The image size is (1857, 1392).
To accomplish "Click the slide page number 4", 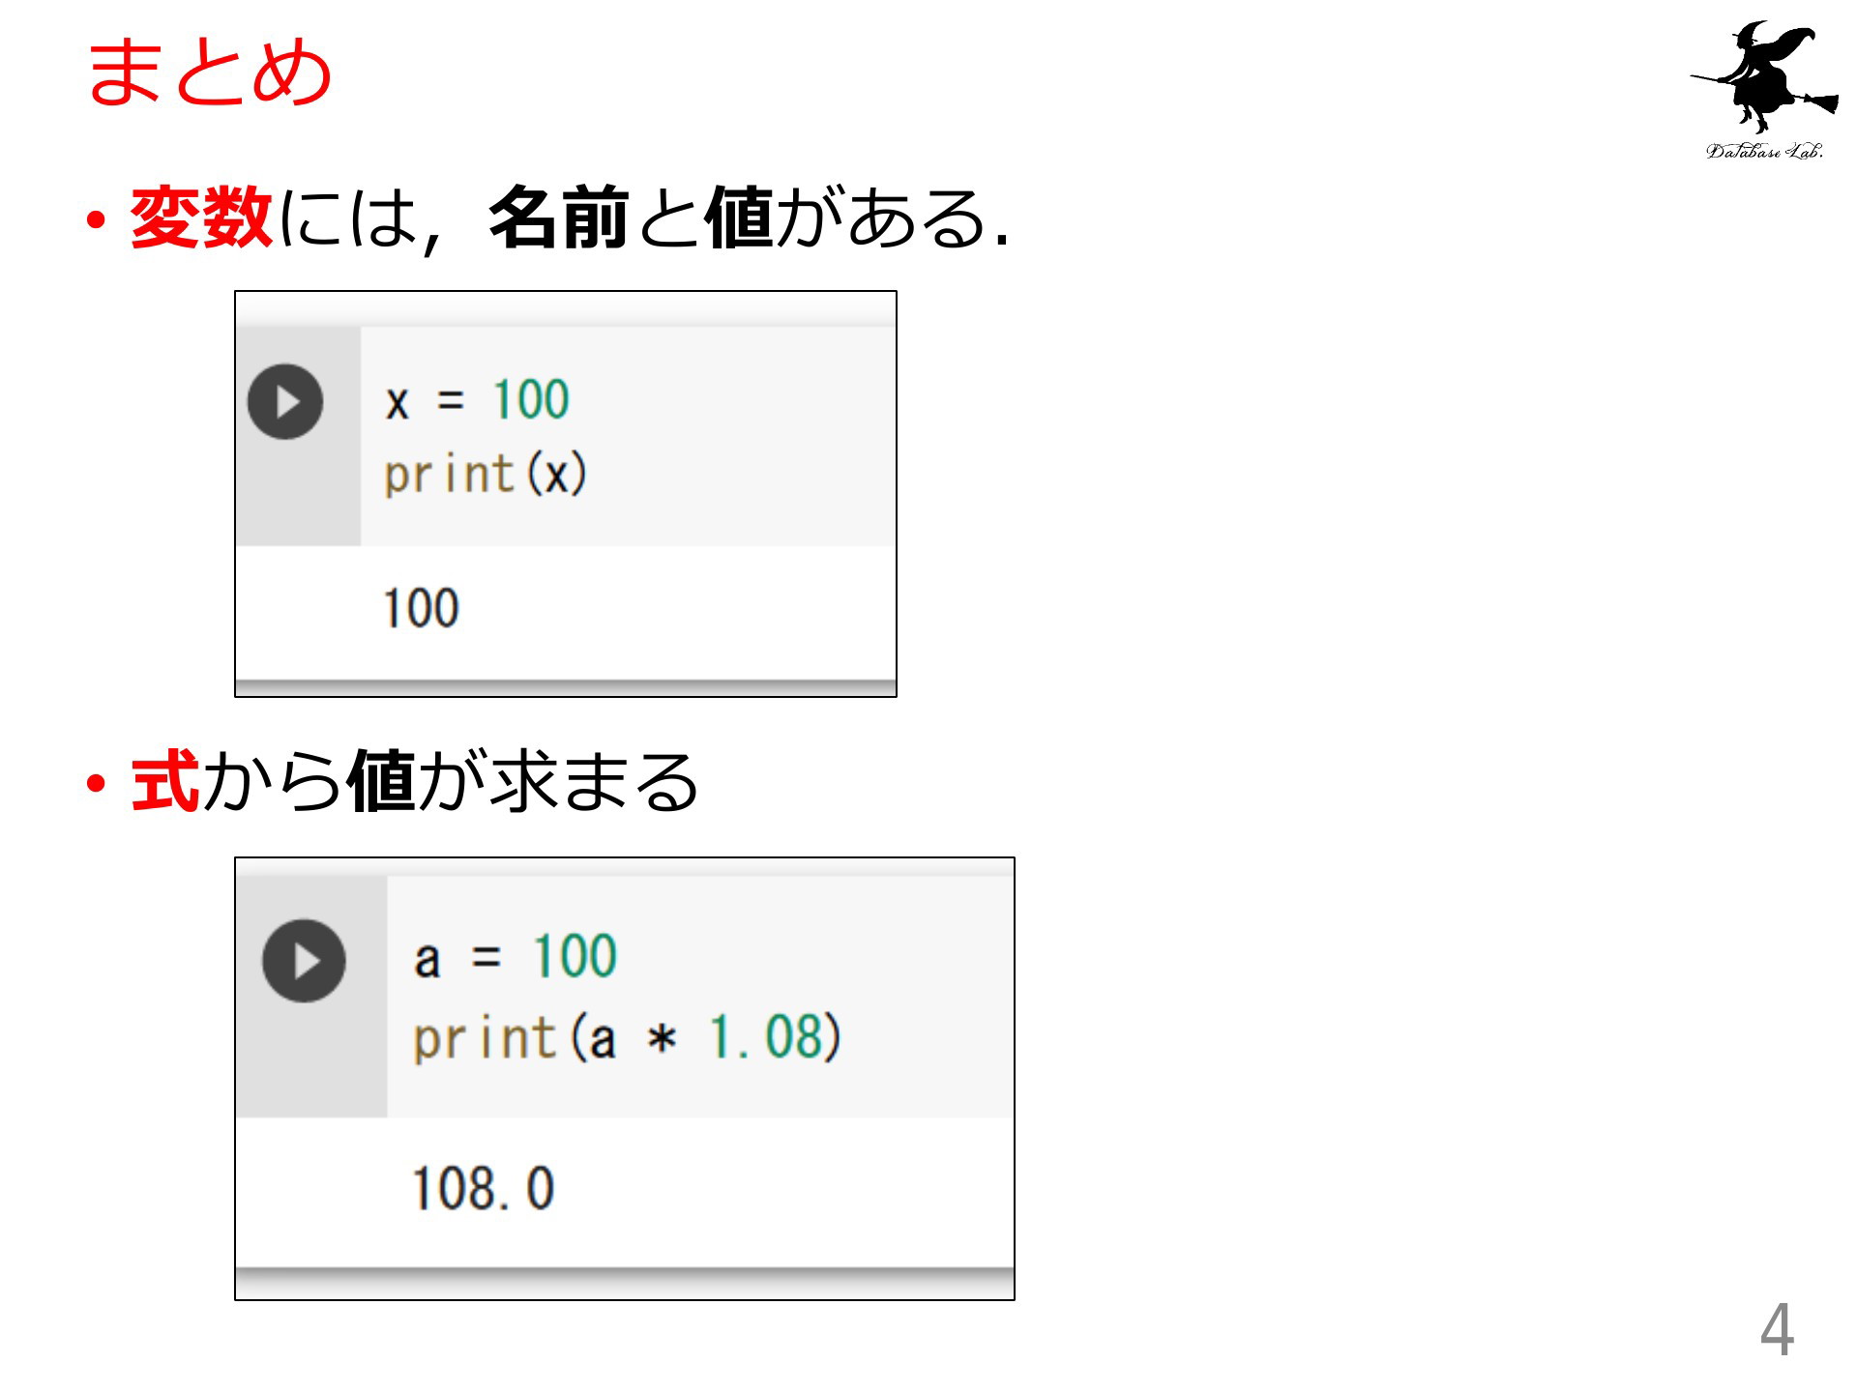I will click(x=1777, y=1330).
